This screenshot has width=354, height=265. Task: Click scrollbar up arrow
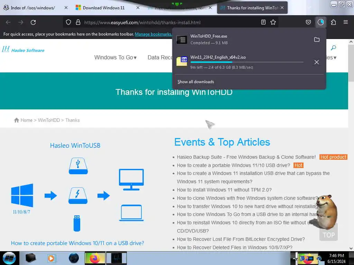(x=351, y=42)
